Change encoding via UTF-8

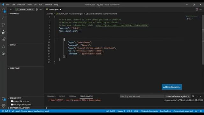tap(129, 111)
